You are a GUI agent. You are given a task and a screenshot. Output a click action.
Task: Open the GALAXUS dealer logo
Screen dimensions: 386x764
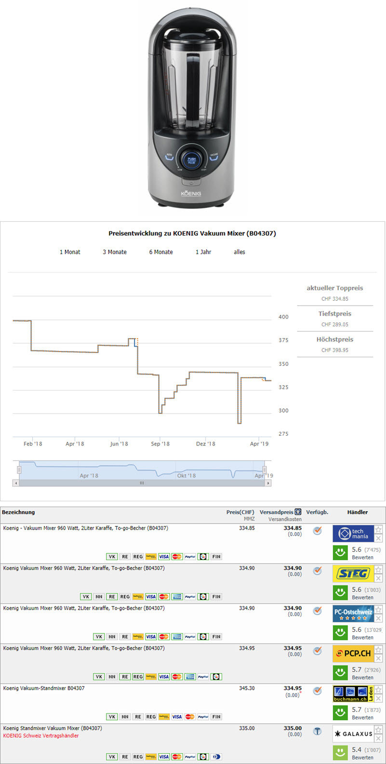pyautogui.click(x=353, y=734)
